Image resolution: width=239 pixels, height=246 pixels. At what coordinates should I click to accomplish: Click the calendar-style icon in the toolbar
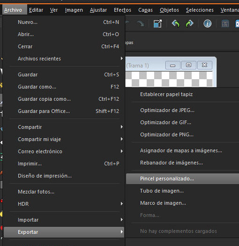[x=225, y=24]
